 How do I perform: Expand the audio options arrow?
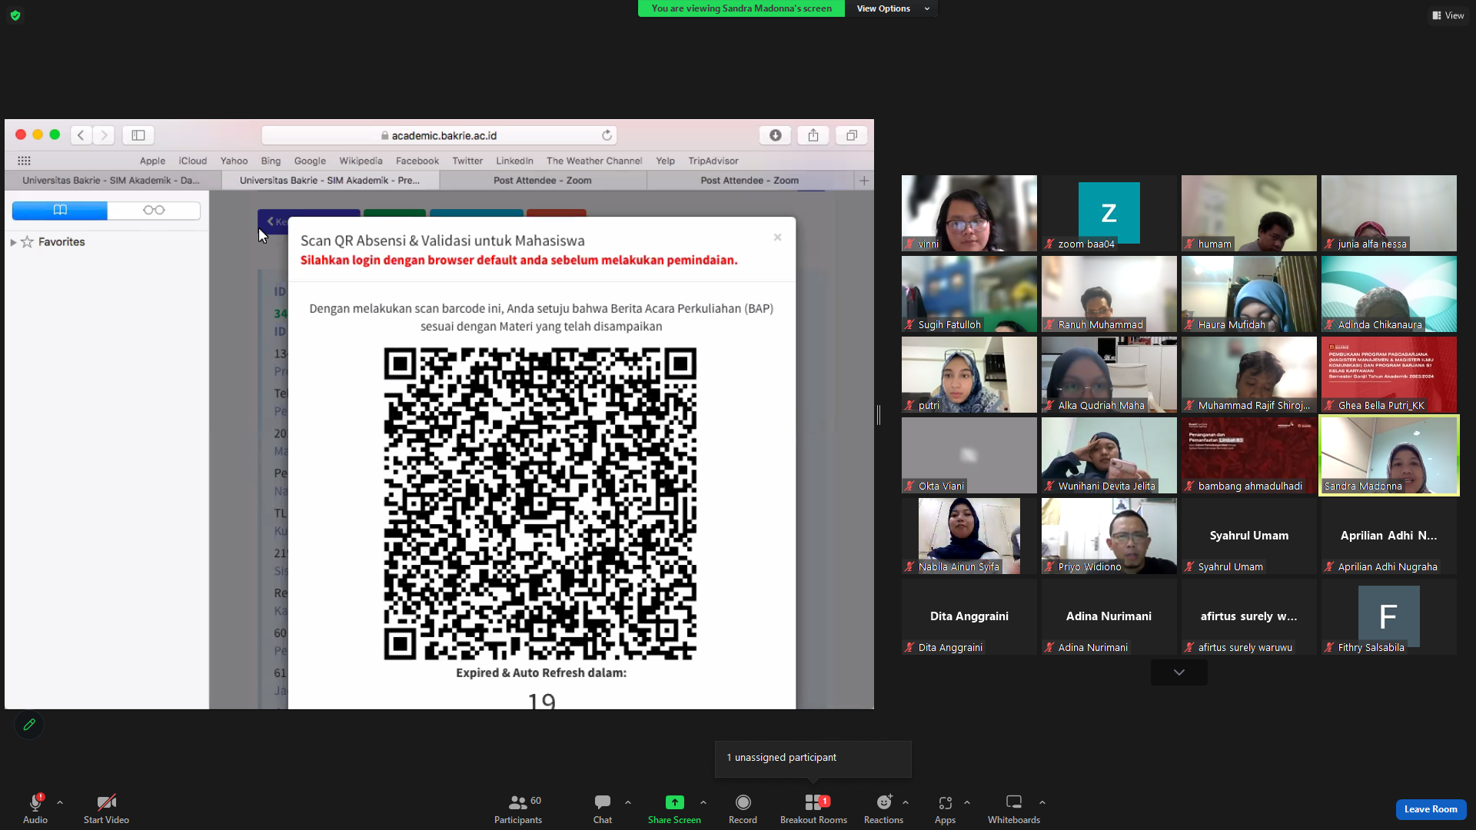point(60,802)
